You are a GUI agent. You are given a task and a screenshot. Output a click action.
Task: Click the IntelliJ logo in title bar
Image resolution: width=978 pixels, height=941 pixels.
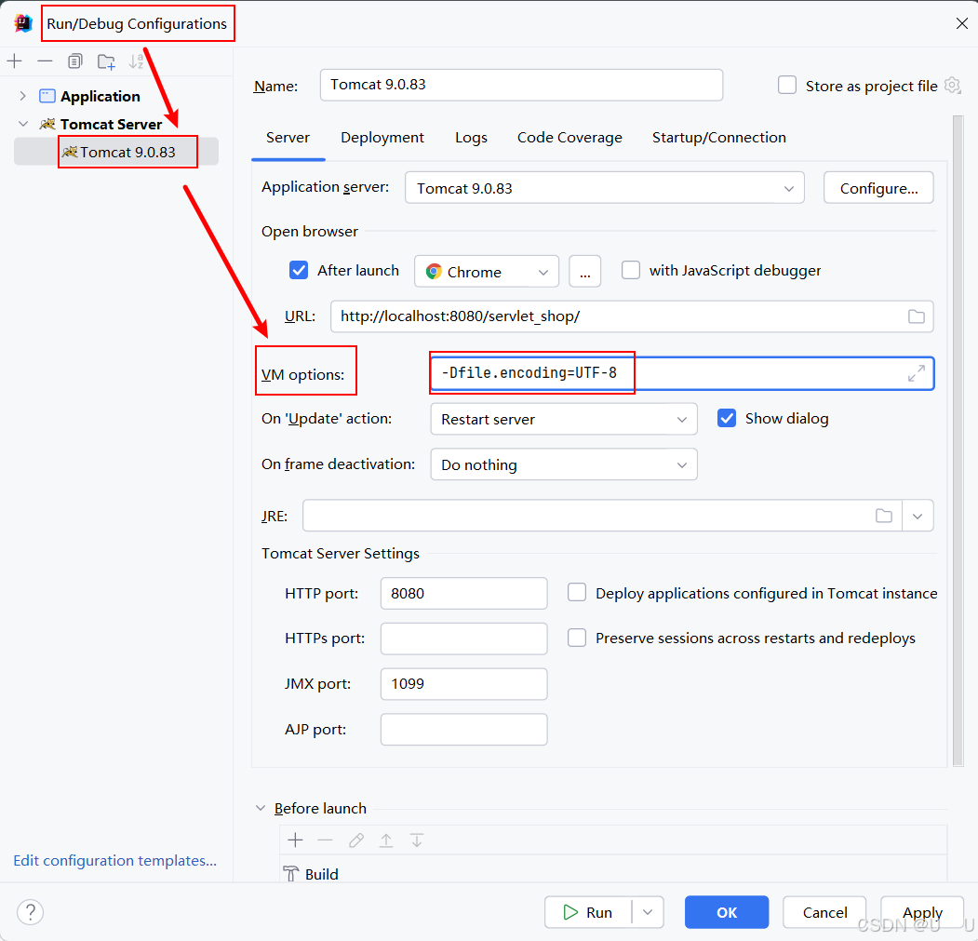click(23, 23)
